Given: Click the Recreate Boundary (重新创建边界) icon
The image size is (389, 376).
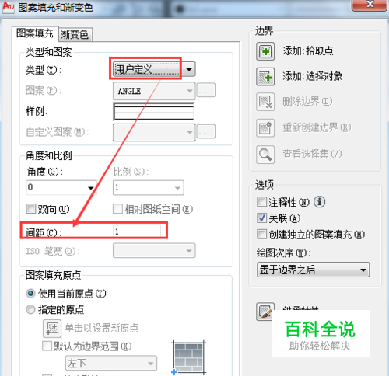Looking at the screenshot, I should pyautogui.click(x=265, y=127).
